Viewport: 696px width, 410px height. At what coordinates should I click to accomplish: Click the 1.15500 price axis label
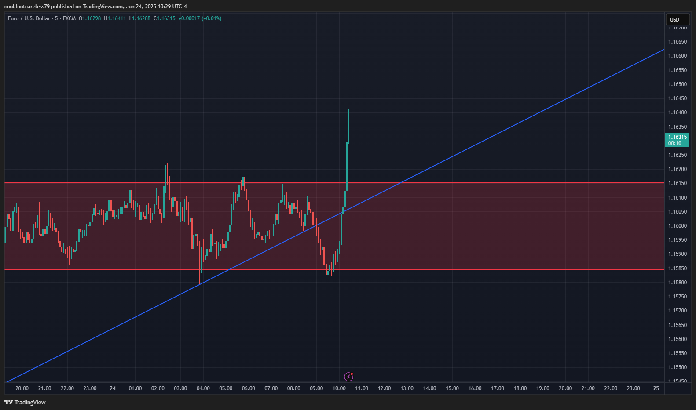pos(677,367)
